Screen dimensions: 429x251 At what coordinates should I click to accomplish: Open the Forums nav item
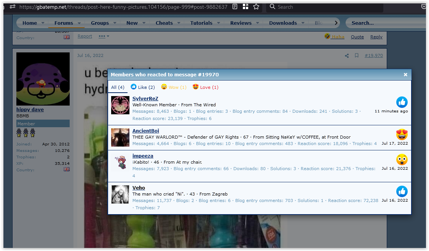(x=64, y=23)
